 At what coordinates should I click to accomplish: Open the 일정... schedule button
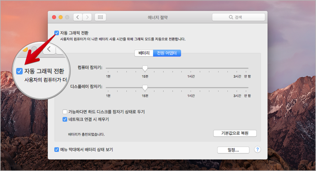233,150
